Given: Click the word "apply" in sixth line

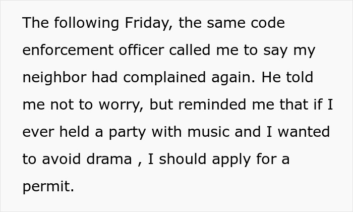Looking at the screenshot, I should click(x=231, y=160).
